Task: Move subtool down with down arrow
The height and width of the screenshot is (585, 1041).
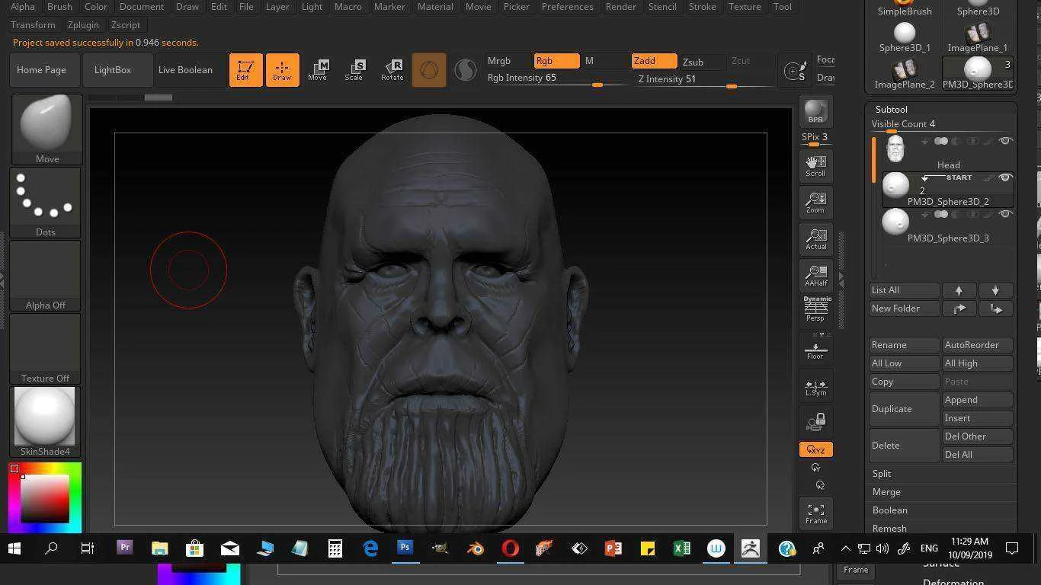Action: 995,290
